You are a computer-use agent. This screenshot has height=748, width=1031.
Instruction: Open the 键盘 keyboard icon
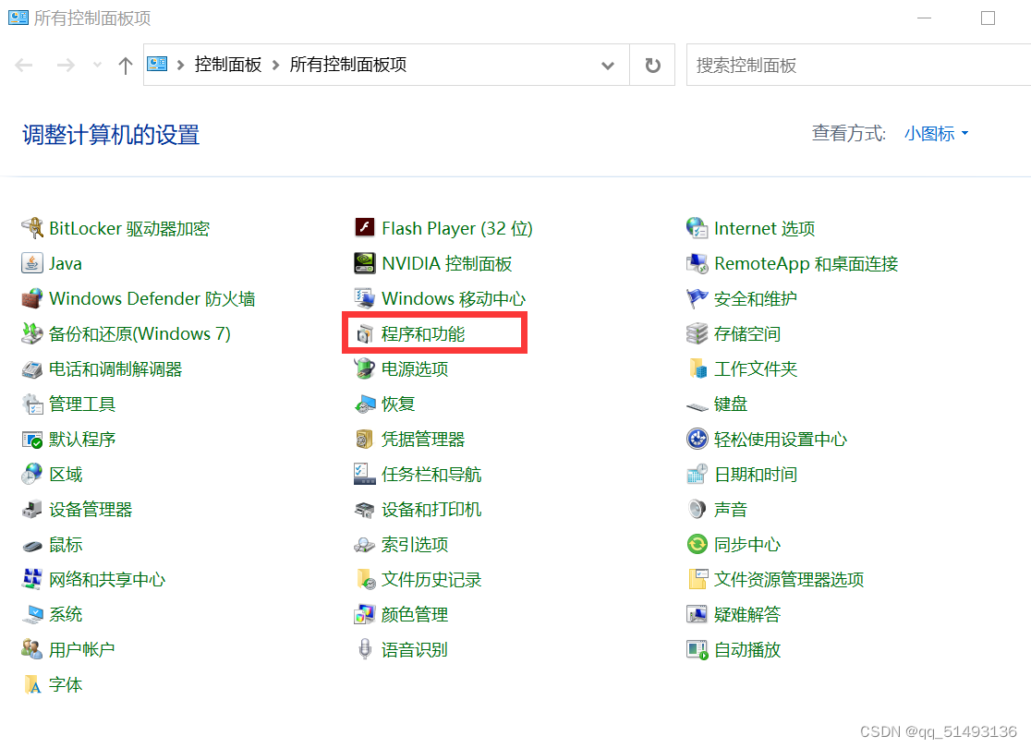(697, 405)
